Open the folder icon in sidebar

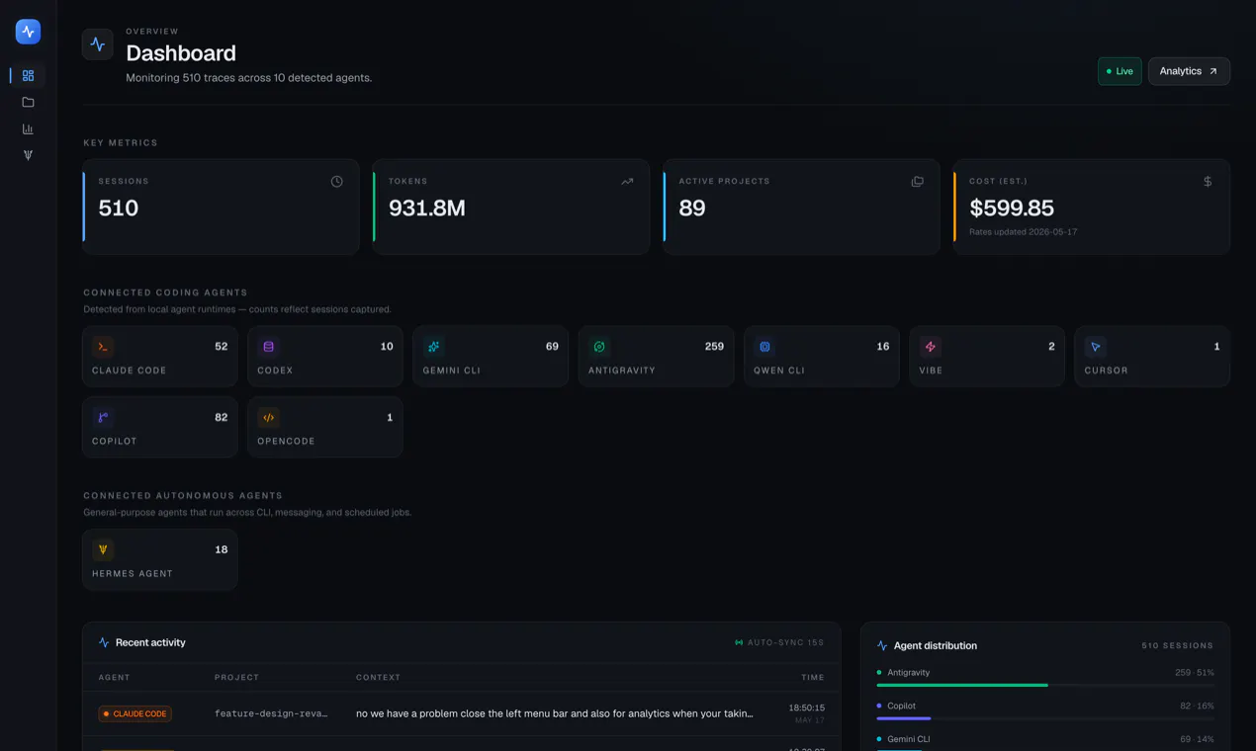pyautogui.click(x=28, y=102)
